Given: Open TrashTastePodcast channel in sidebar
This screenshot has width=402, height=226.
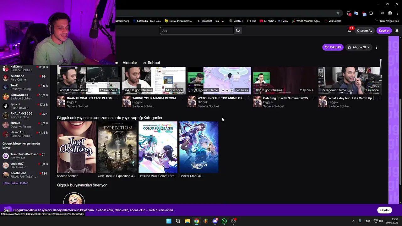Looking at the screenshot, I should coord(25,156).
